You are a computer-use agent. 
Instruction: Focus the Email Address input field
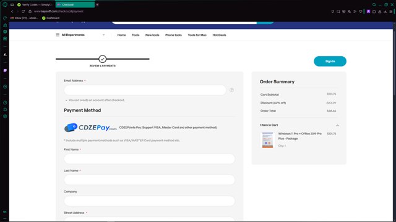(145, 90)
